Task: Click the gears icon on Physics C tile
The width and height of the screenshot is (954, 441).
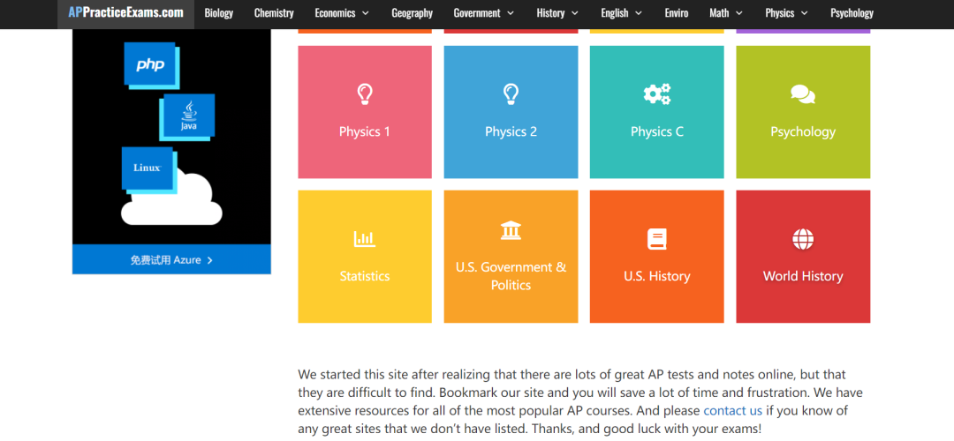Action: tap(656, 93)
